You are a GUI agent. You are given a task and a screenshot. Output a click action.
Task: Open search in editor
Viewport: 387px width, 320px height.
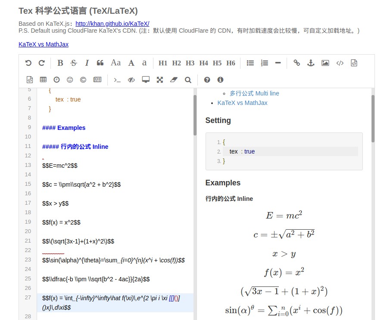[x=188, y=80]
